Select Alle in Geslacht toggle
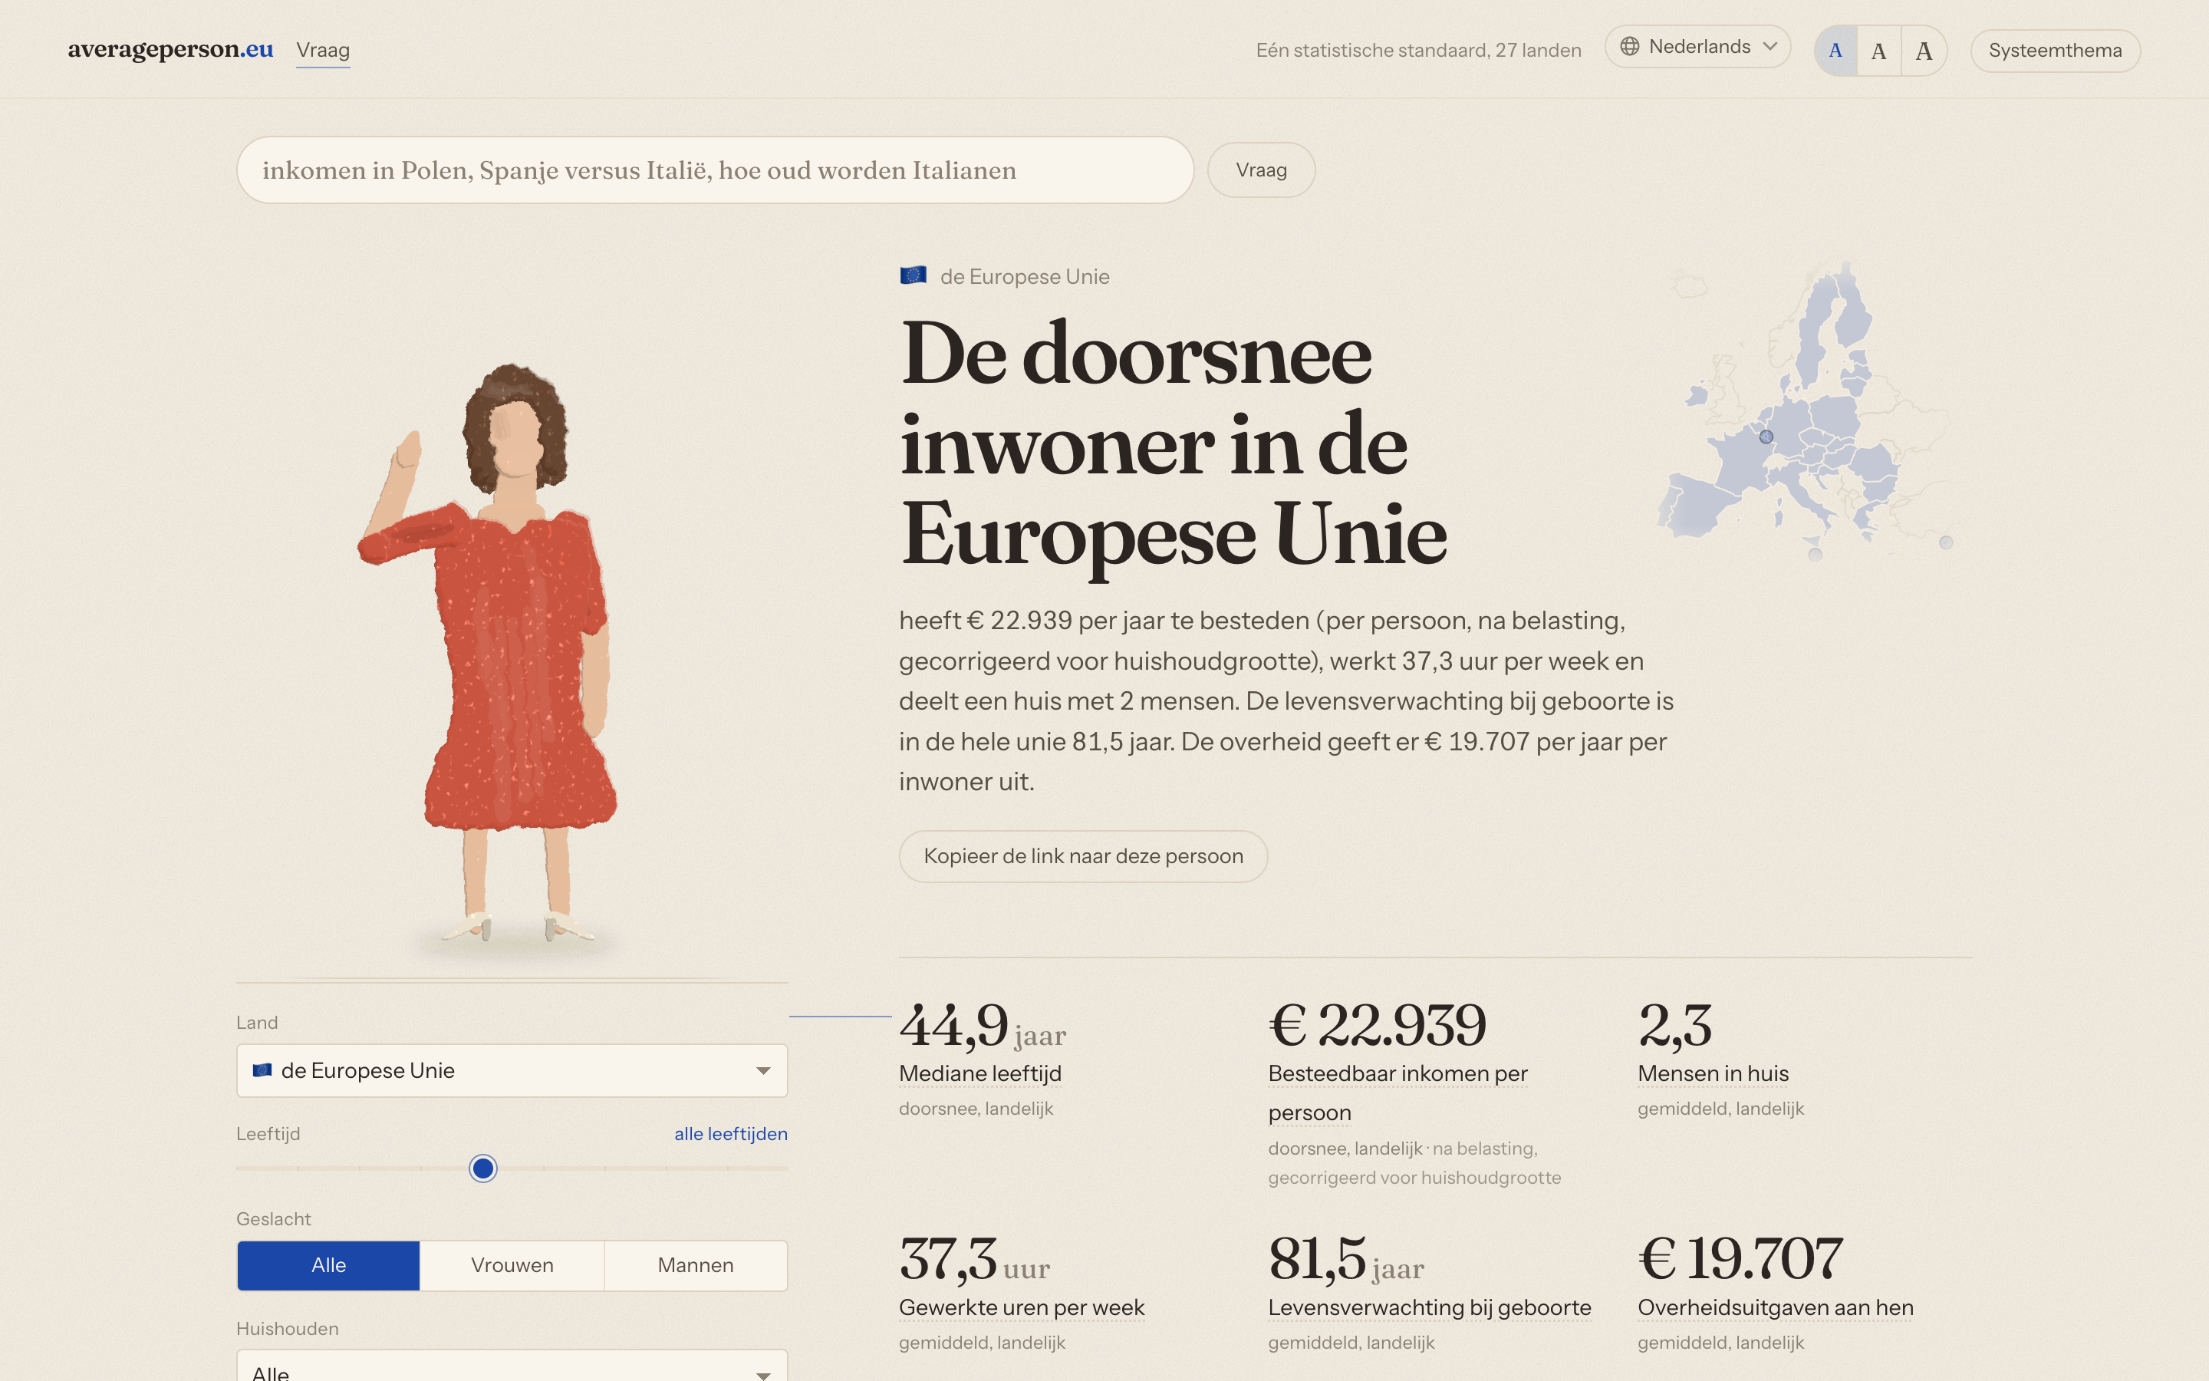Image resolution: width=2209 pixels, height=1381 pixels. tap(328, 1265)
